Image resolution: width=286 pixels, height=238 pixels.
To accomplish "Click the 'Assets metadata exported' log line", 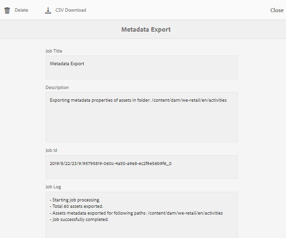I will [x=136, y=213].
